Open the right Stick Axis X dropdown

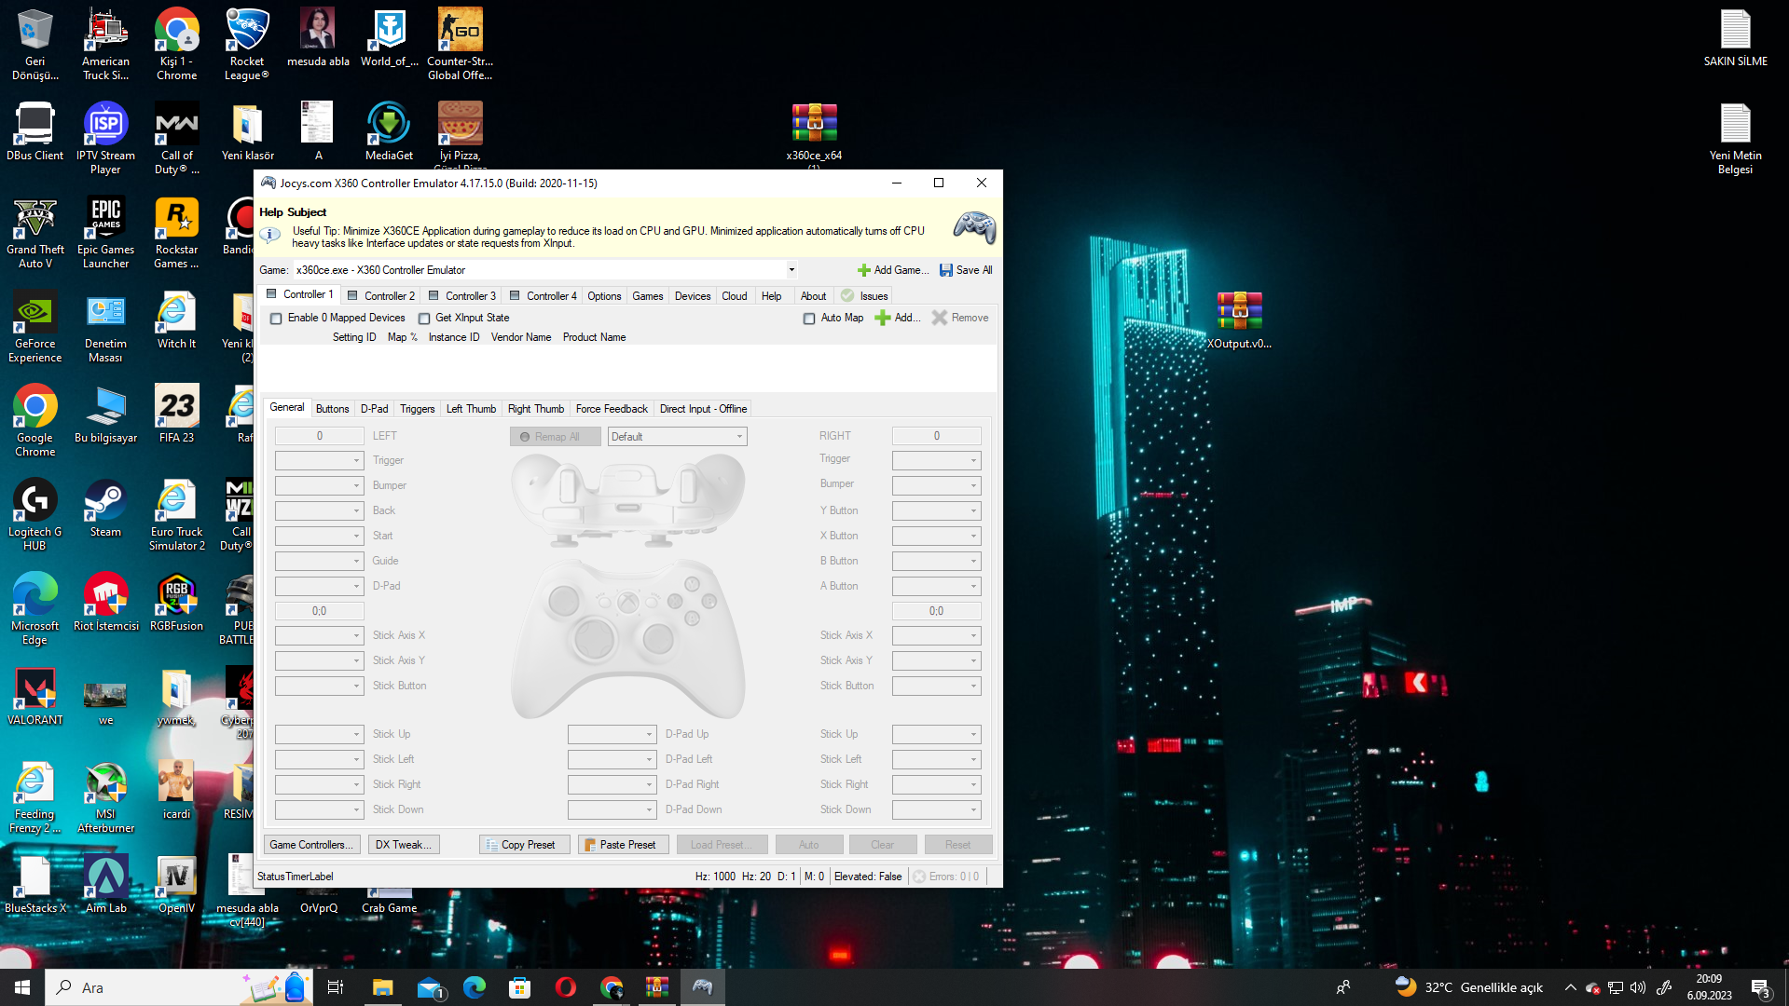click(937, 636)
